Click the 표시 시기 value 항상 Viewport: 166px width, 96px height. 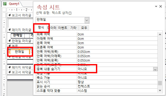click(x=81, y=82)
